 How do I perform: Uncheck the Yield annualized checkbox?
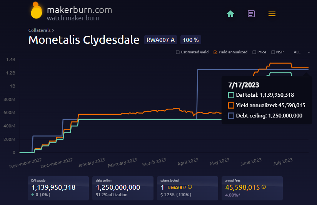(x=215, y=52)
